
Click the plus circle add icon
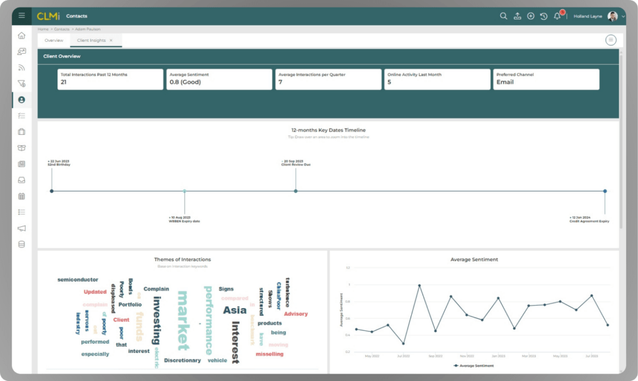coord(531,16)
